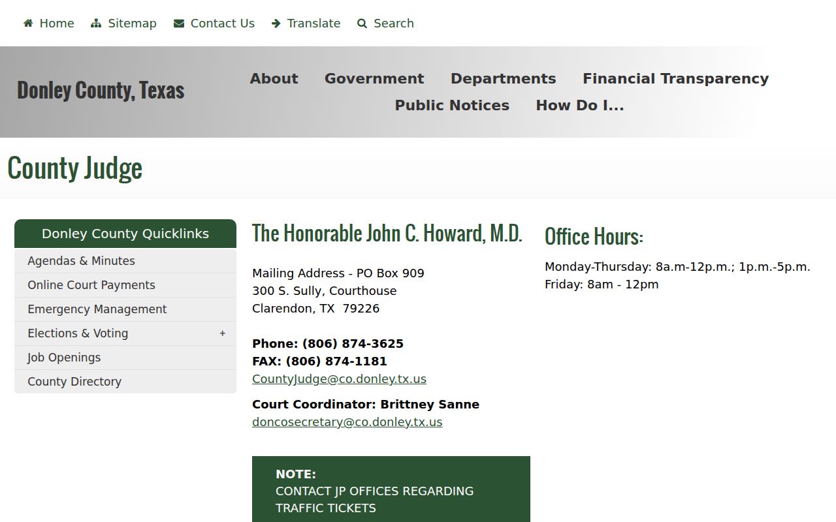Screen dimensions: 836x522
Task: Click the Office Hours heading
Action: coord(594,236)
